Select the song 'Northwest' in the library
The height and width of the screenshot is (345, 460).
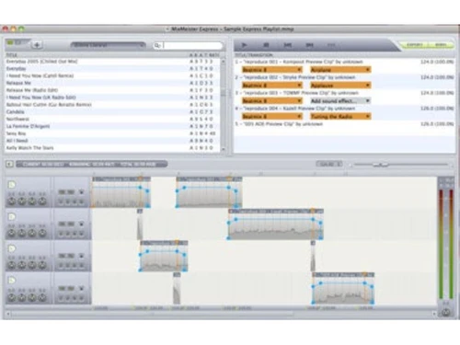[112, 119]
